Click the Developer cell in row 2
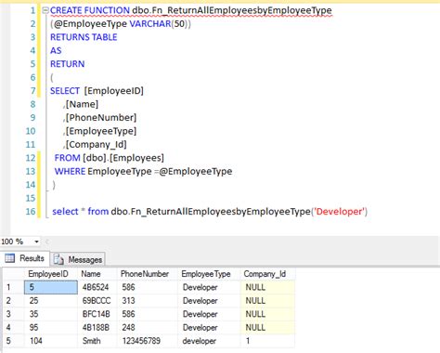 tap(209, 300)
